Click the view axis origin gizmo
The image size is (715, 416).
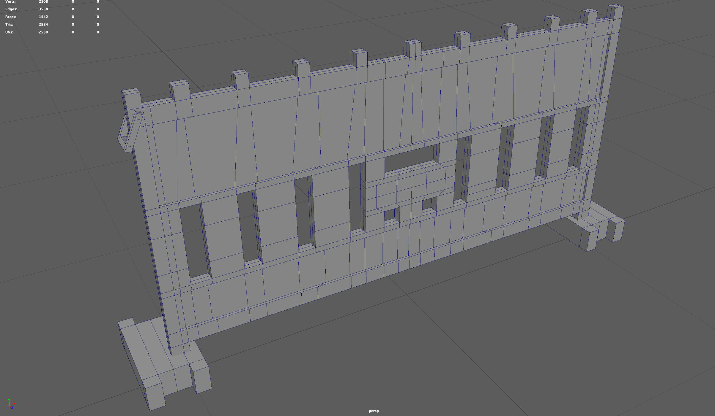tap(10, 407)
